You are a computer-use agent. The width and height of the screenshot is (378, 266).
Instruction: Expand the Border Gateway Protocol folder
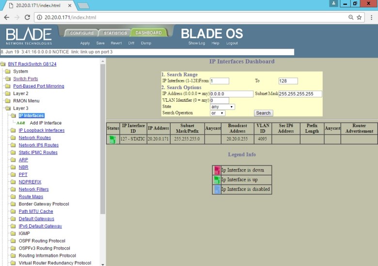coord(13,204)
